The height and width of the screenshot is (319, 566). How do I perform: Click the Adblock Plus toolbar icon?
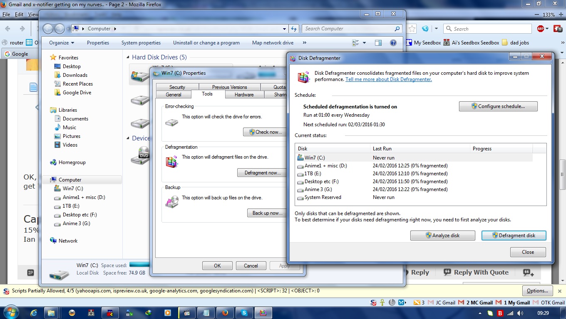(x=540, y=29)
